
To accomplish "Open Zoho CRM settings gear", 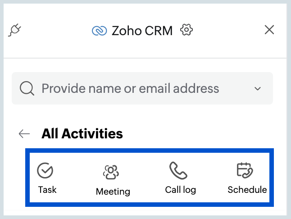I will coord(186,30).
